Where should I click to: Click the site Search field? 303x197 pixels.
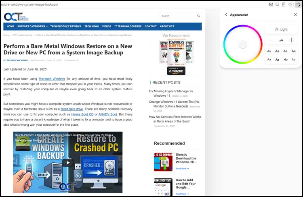pos(178,16)
